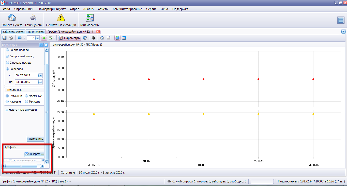This screenshot has height=186, width=347.
Task: Choose Текущие data type
Action: 27,102
